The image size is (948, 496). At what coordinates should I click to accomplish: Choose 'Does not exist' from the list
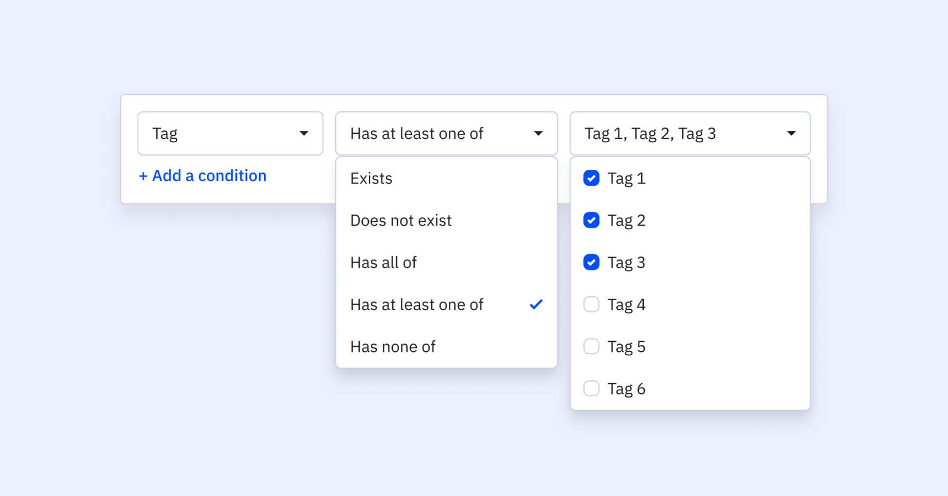point(401,220)
